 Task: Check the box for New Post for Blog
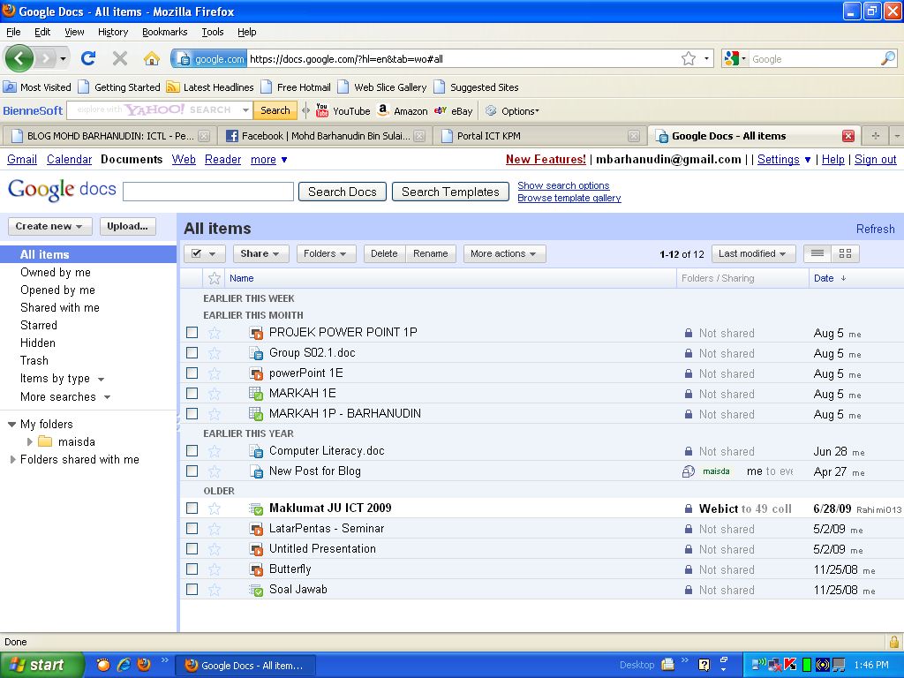tap(192, 471)
